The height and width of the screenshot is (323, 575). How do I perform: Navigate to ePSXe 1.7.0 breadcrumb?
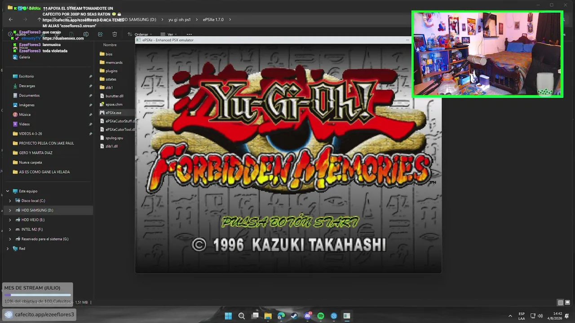pyautogui.click(x=213, y=20)
